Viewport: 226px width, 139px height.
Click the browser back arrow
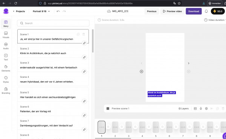[x=4, y=3]
